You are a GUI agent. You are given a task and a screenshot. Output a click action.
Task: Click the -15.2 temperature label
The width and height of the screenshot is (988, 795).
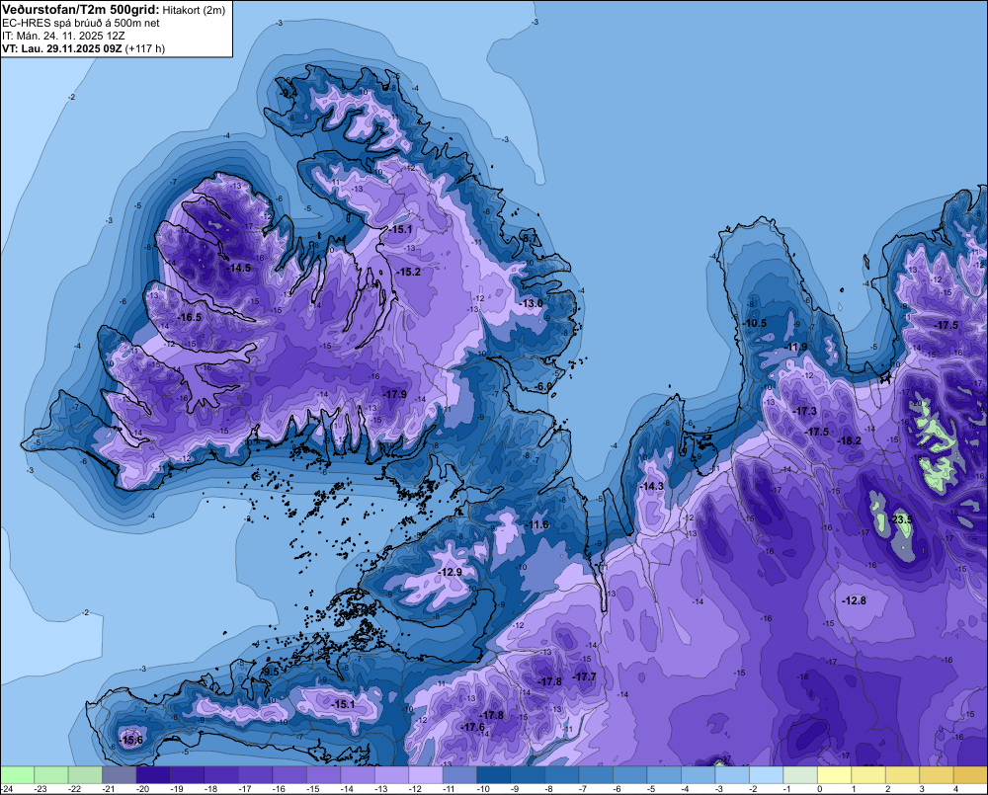point(409,272)
